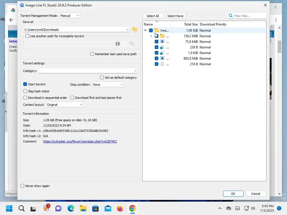287x215 pixels.
Task: Click the qBittorrent icon in dialog title bar
Action: (x=22, y=5)
